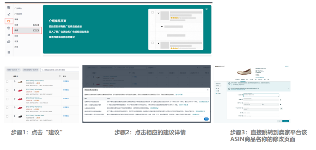Open the 广告组合 menu item
Viewport: 316px width, 150px height.
(18, 8)
